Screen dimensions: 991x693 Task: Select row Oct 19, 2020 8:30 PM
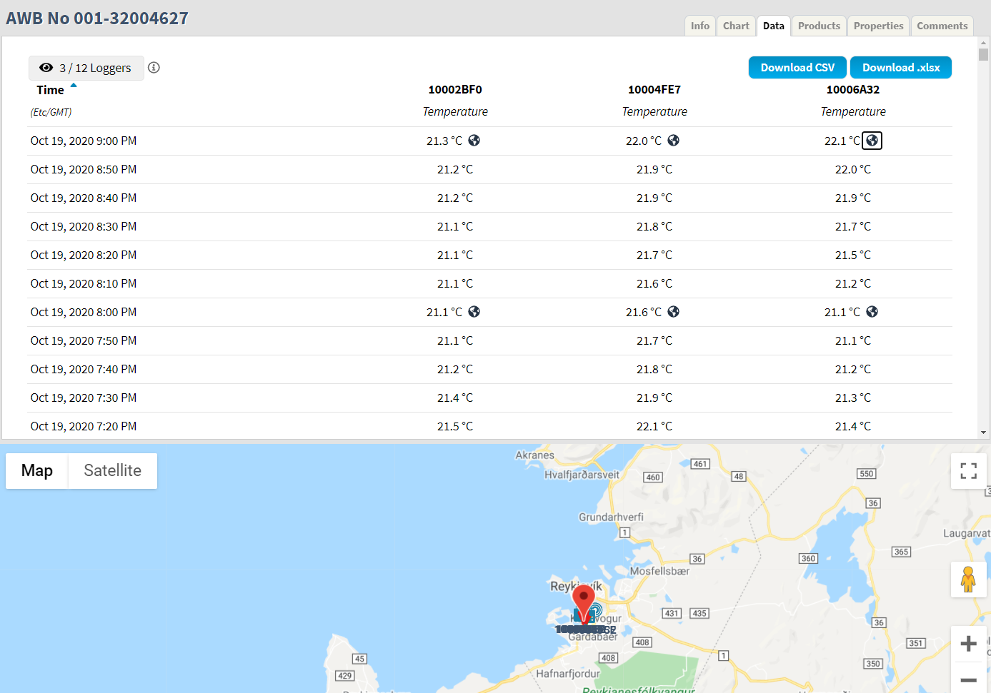pos(489,227)
